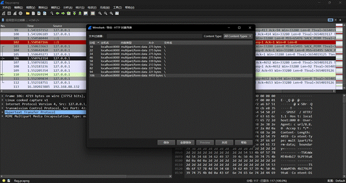Image resolution: width=346 pixels, height=183 pixels.
Task: Select object row for packet 94
Action: (171, 72)
